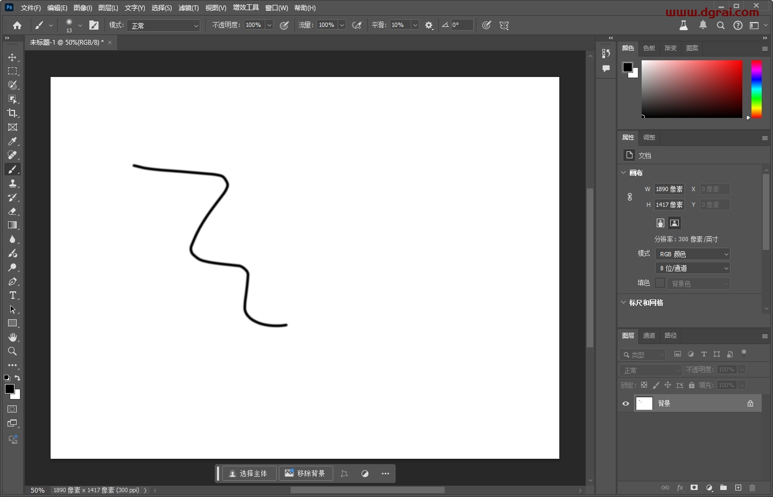Open the 滤镜(T) menu
The height and width of the screenshot is (497, 773).
click(x=188, y=8)
